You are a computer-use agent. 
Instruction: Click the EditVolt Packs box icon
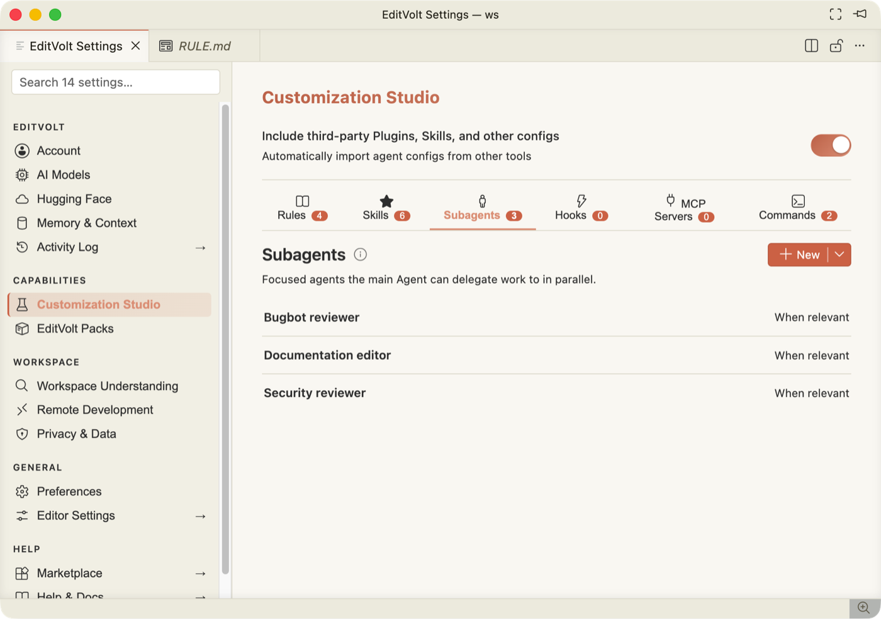pos(22,328)
